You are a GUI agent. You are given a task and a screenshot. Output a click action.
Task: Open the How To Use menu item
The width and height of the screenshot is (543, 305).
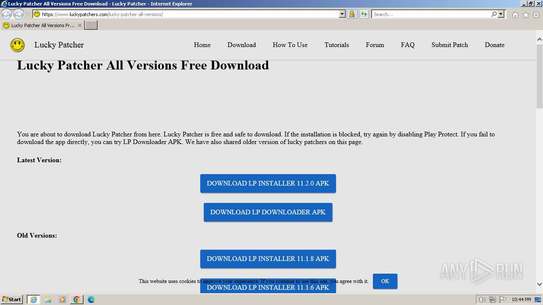tap(290, 45)
